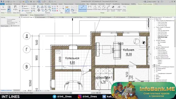Choose the Радиус dimension tool

[99, 8]
